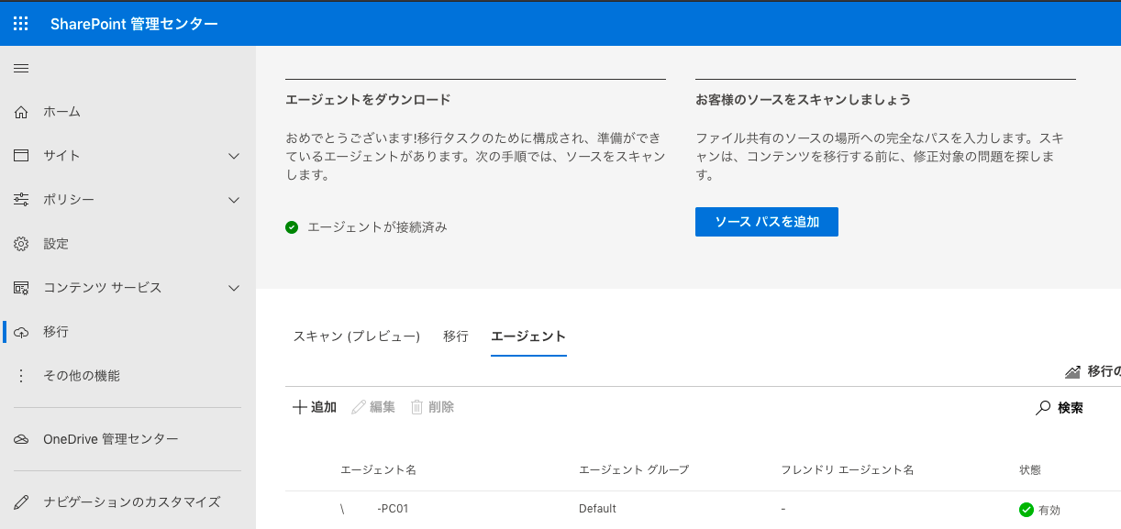Viewport: 1121px width, 529px height.
Task: Click the その他の機能 ellipsis icon
Action: point(21,376)
